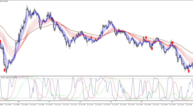Click the 21 Jul 13:34 time axis label
The width and height of the screenshot is (193, 108).
pos(131,105)
